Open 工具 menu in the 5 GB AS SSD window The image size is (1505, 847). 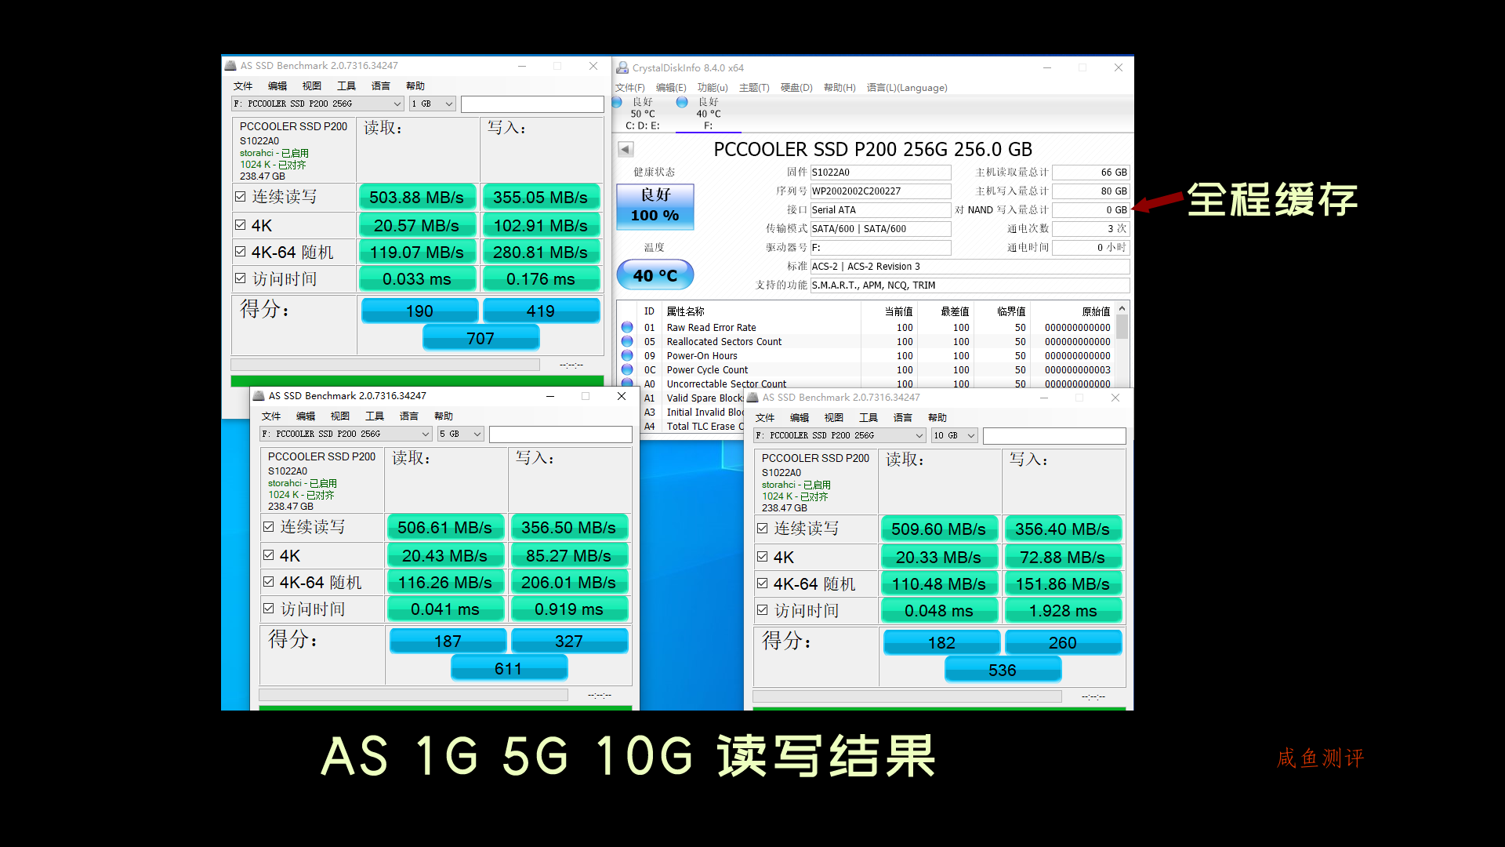[x=375, y=416]
